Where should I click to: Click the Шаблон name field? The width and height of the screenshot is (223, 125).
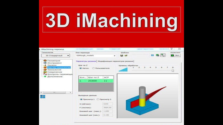coord(140,56)
